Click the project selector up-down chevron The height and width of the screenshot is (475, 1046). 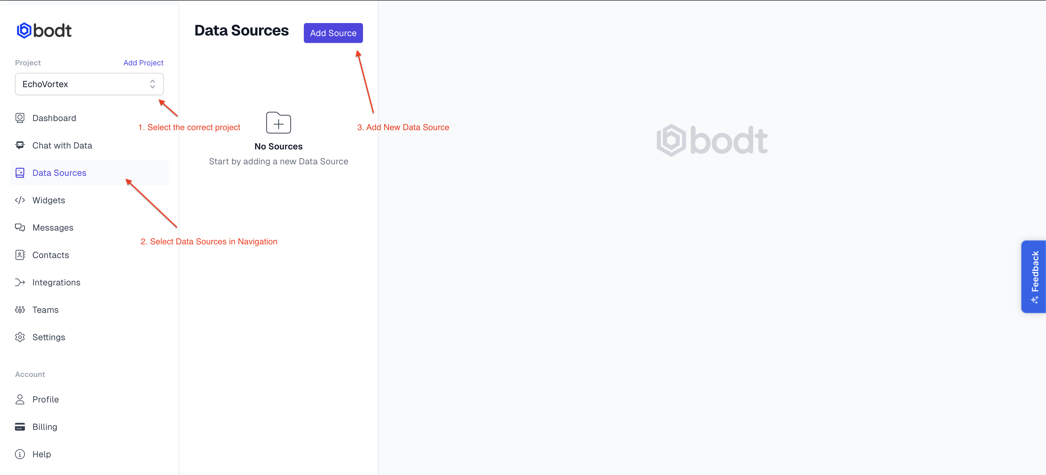(152, 84)
